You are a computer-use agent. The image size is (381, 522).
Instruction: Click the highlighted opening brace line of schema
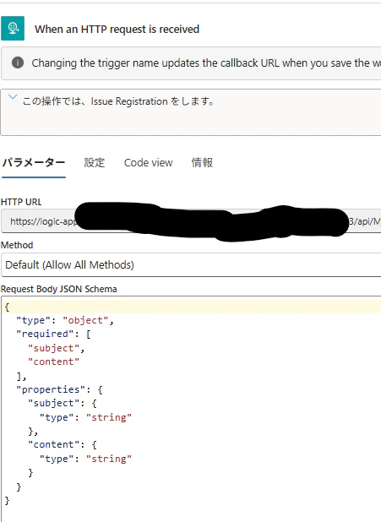(x=191, y=307)
